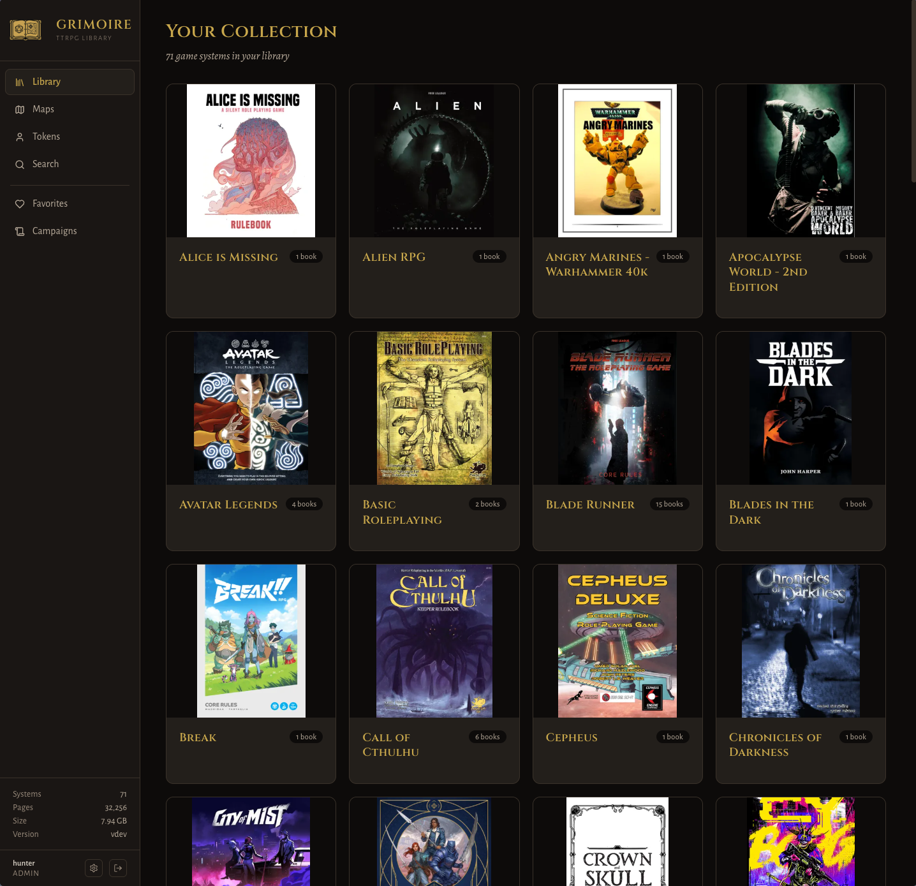Viewport: 916px width, 886px height.
Task: Click the Grimoire app title
Action: pos(94,24)
